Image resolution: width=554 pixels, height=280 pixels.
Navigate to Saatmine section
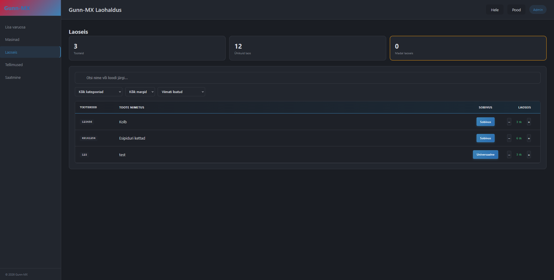tap(13, 77)
